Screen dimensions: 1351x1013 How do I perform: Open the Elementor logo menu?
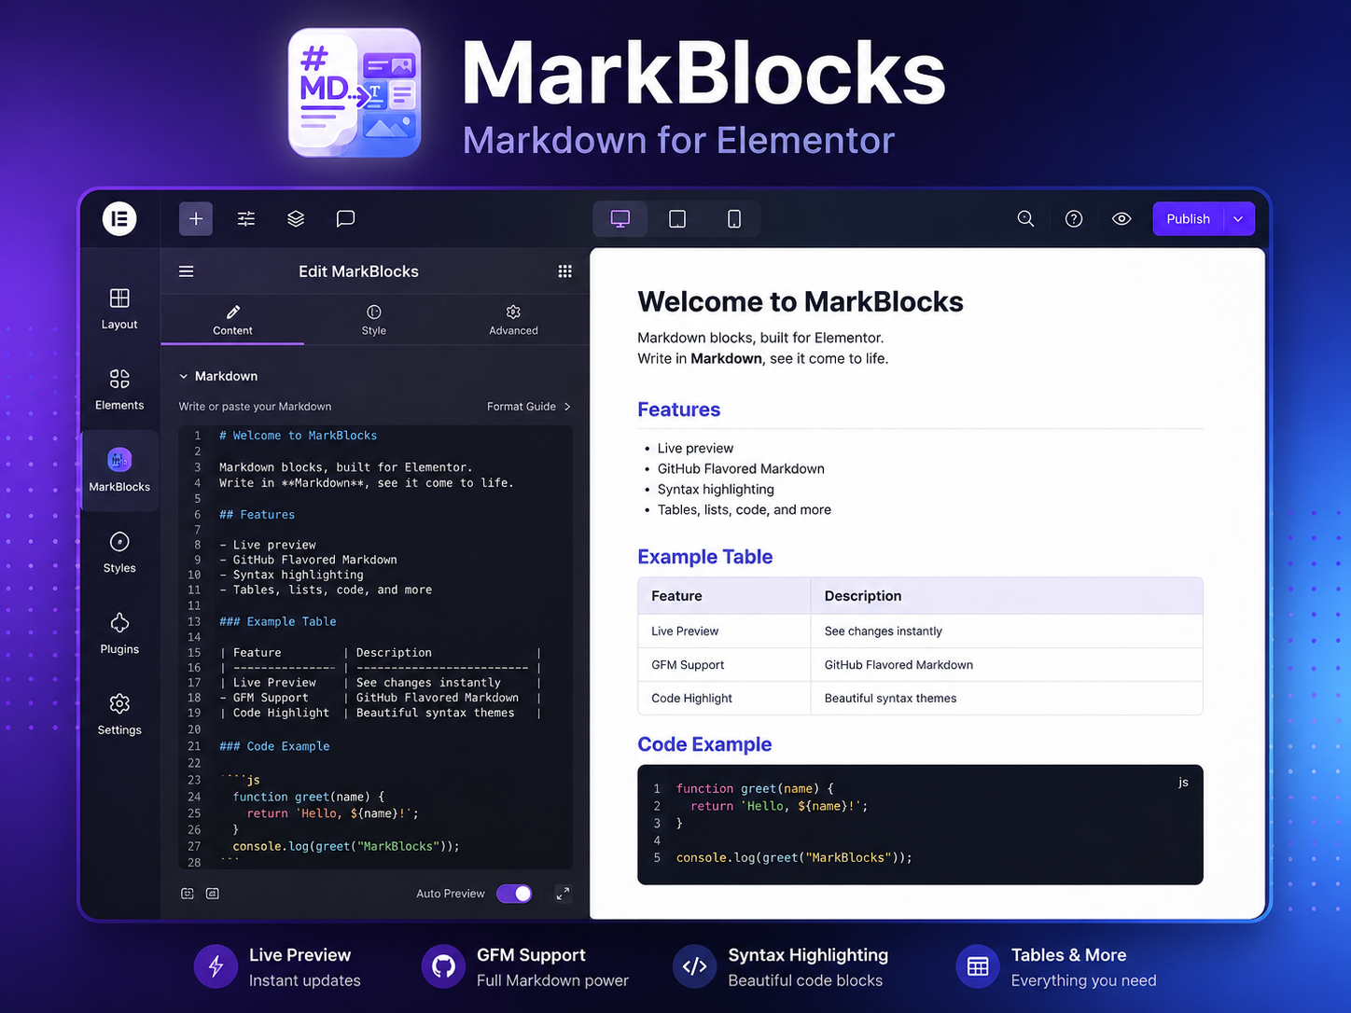click(x=119, y=219)
